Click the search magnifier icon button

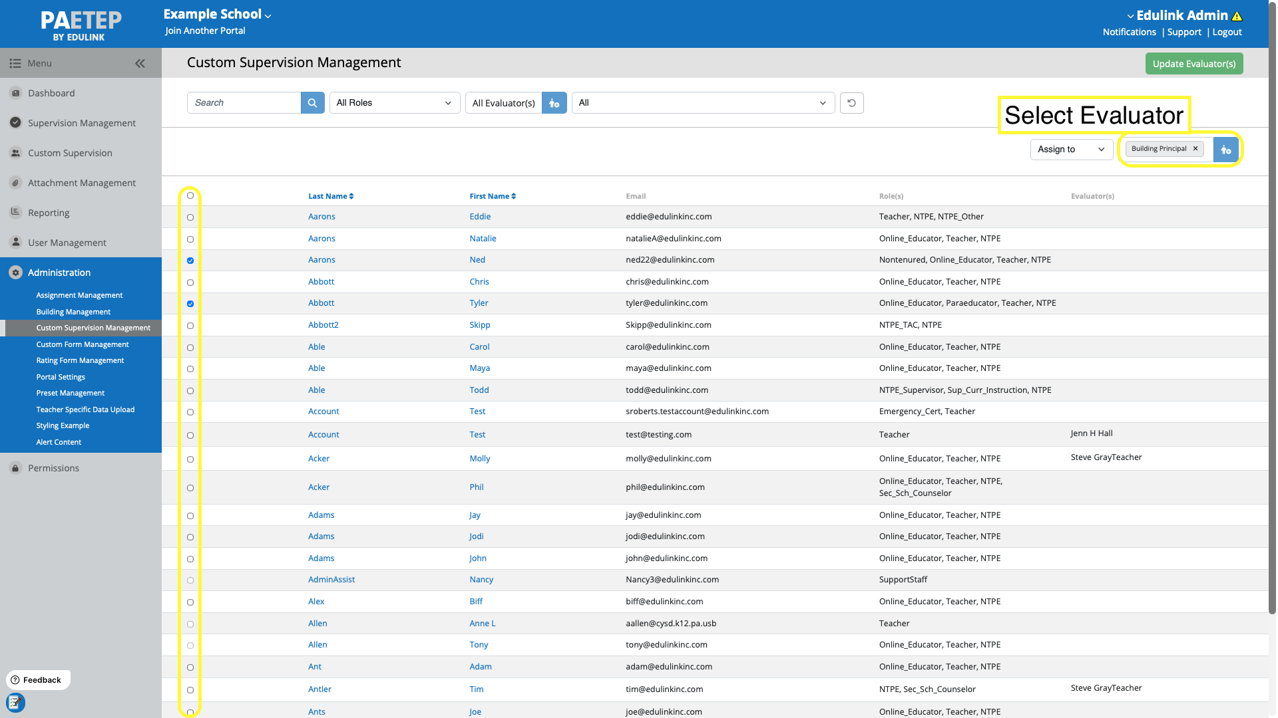[x=312, y=103]
